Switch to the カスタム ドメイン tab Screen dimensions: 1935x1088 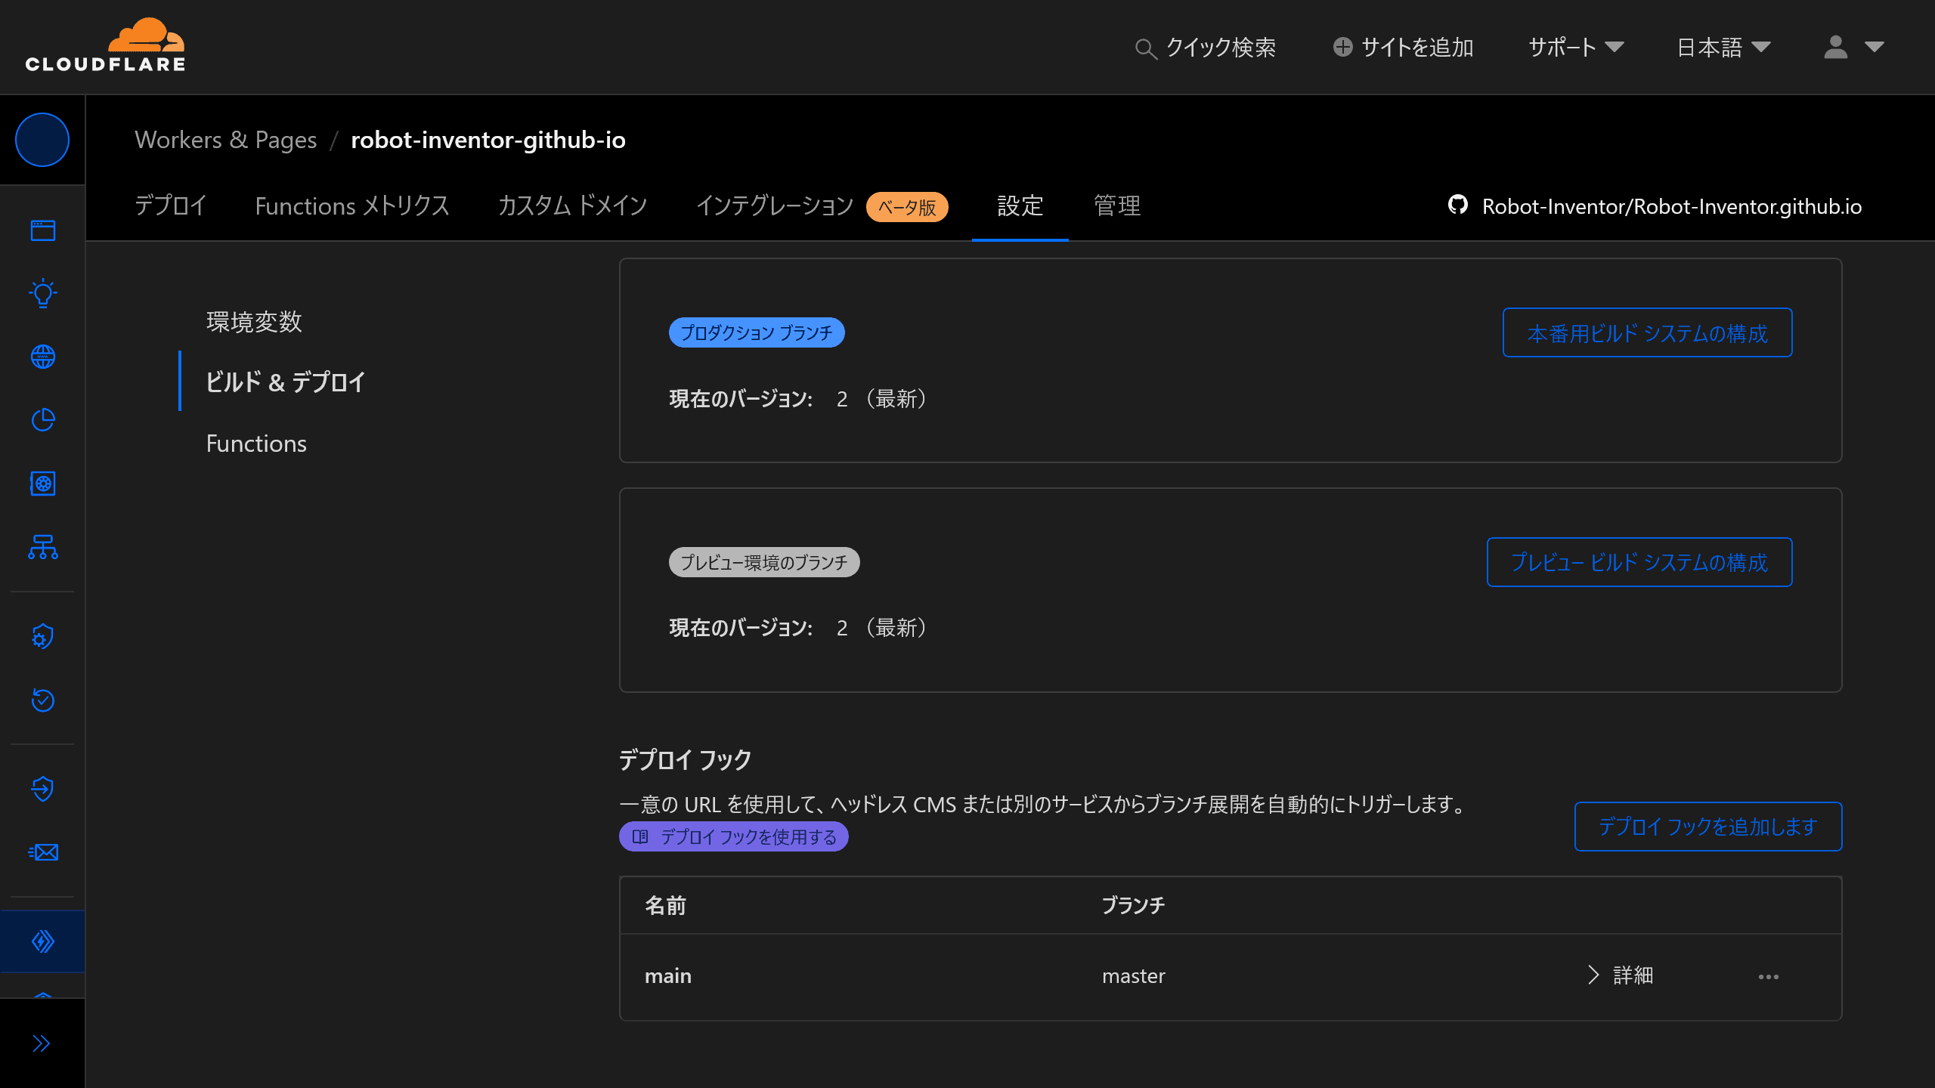tap(573, 206)
